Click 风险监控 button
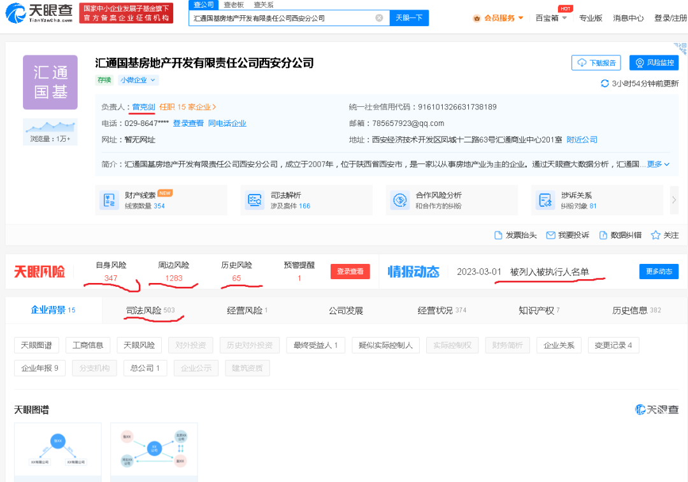This screenshot has width=688, height=482. click(x=654, y=62)
